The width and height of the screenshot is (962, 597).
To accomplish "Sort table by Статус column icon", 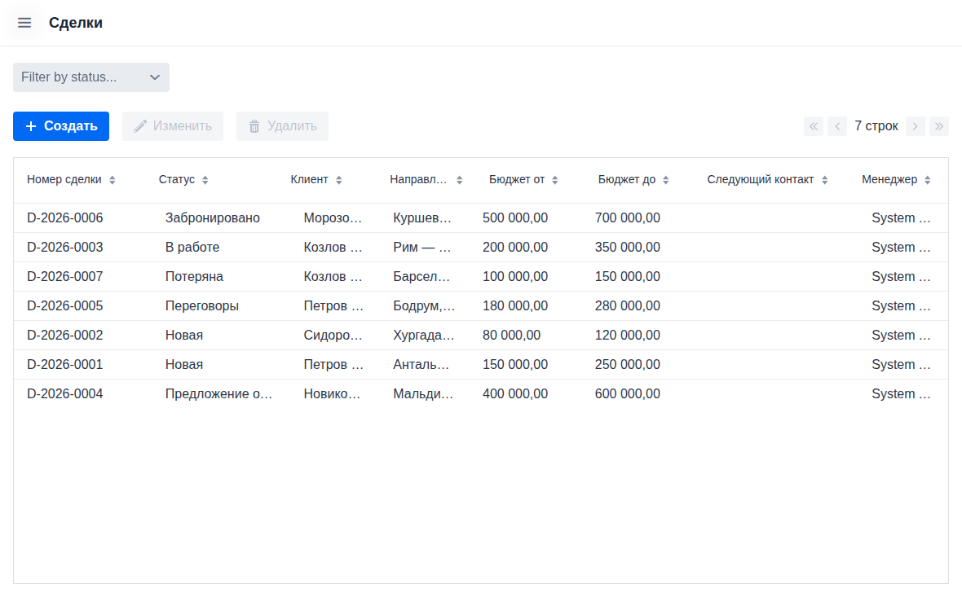I will (205, 180).
